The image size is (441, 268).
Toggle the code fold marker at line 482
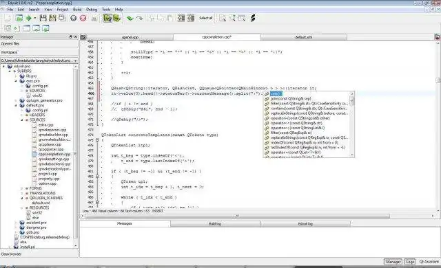pyautogui.click(x=97, y=177)
